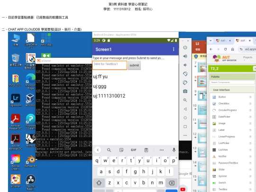Select Spinner component in Palette

(x=222, y=176)
